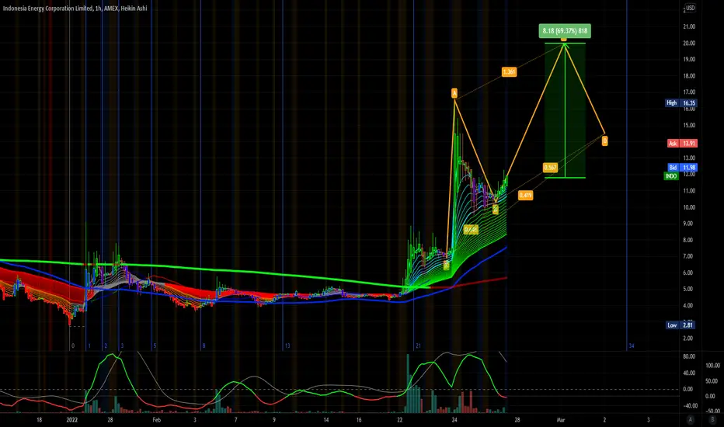This screenshot has width=724, height=427.
Task: Click the green INDO symbol label
Action: pyautogui.click(x=671, y=176)
